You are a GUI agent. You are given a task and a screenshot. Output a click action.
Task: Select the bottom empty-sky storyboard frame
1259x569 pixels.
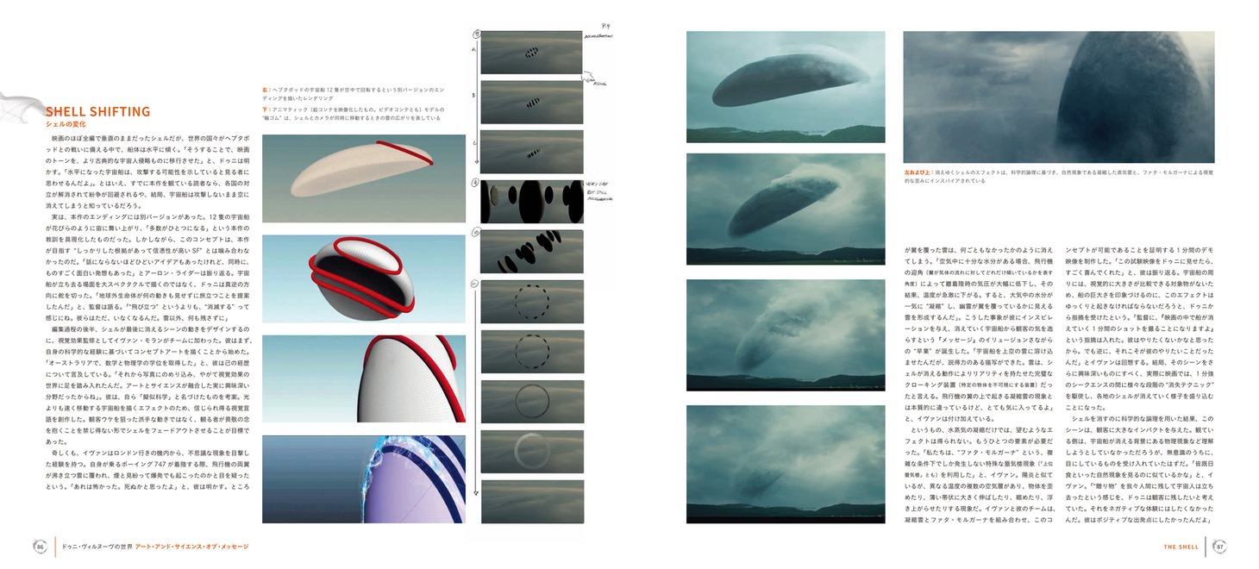[x=531, y=502]
